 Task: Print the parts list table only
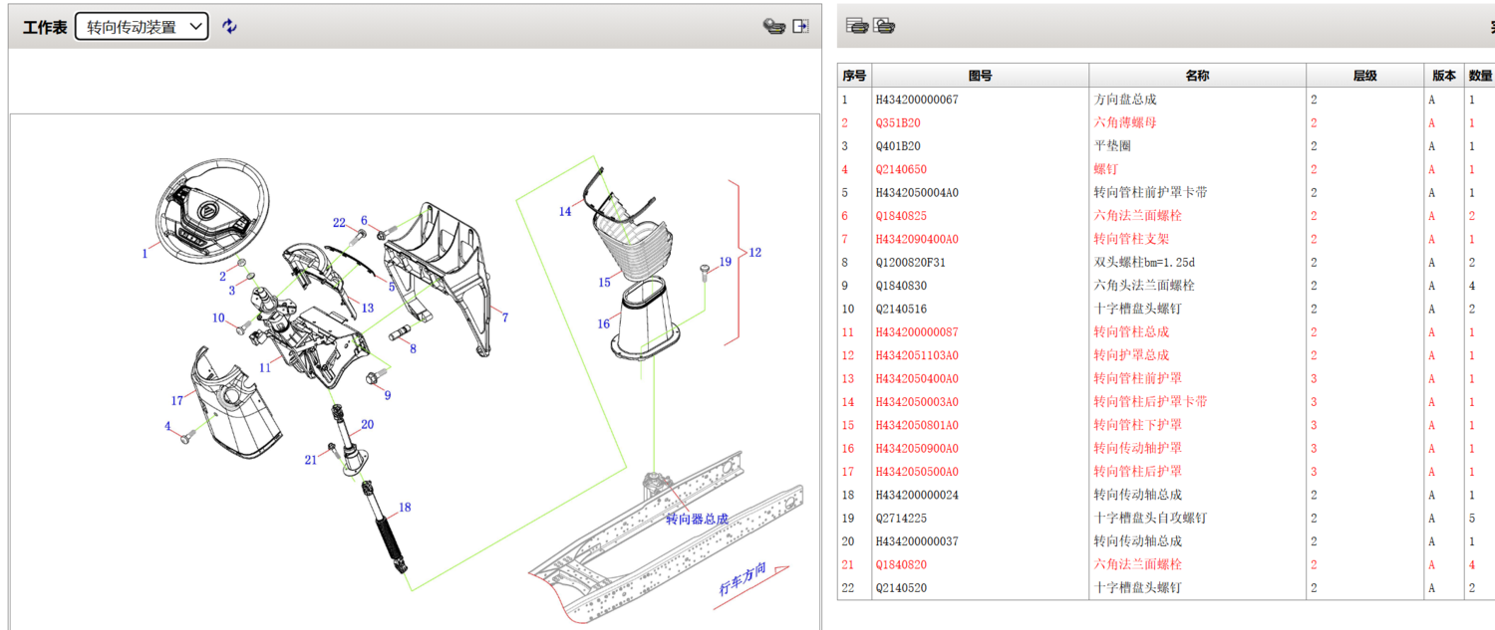(856, 27)
